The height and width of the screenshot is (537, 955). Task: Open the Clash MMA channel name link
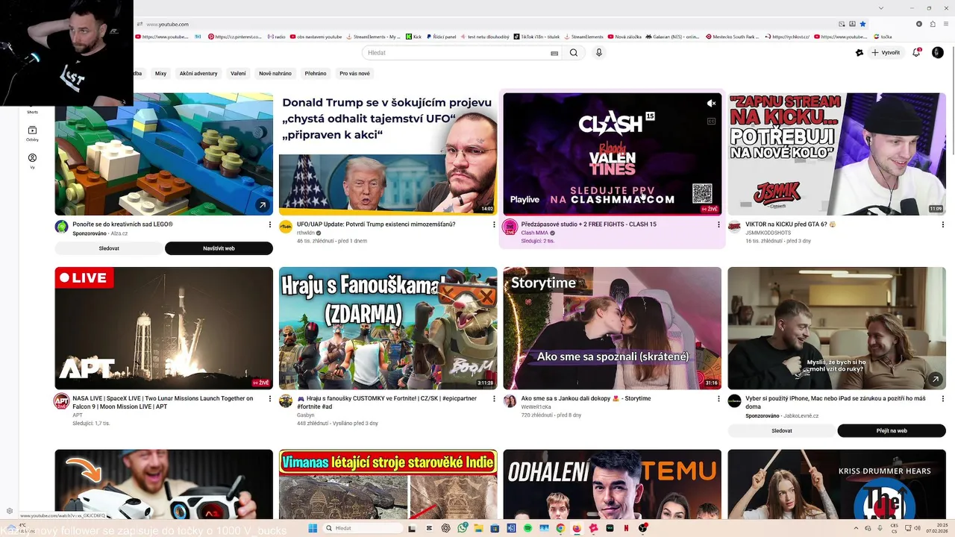[534, 233]
